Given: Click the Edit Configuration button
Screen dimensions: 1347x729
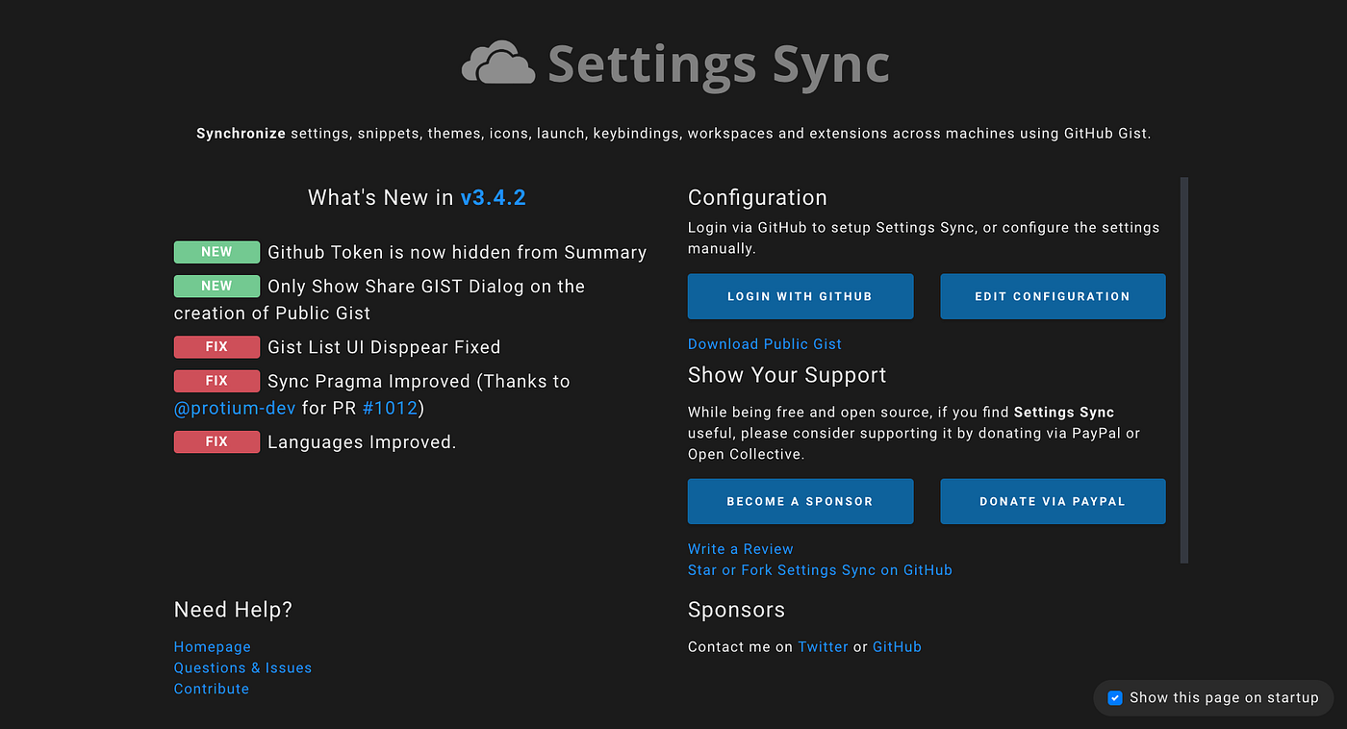Looking at the screenshot, I should point(1052,296).
